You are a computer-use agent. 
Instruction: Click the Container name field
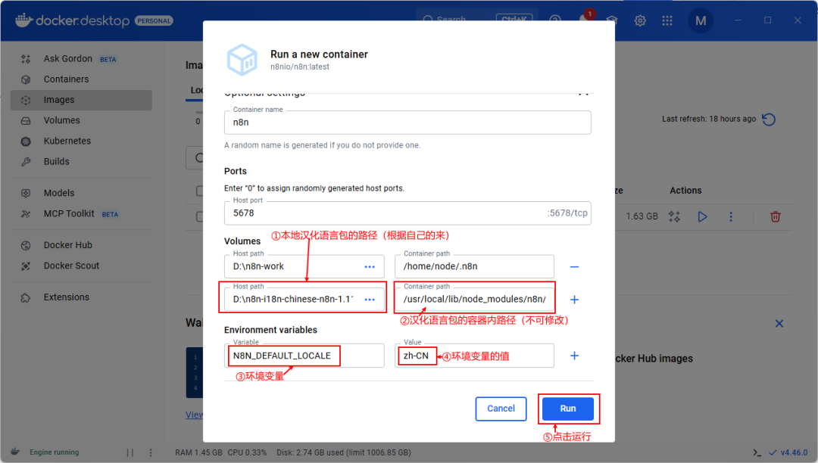click(x=407, y=123)
